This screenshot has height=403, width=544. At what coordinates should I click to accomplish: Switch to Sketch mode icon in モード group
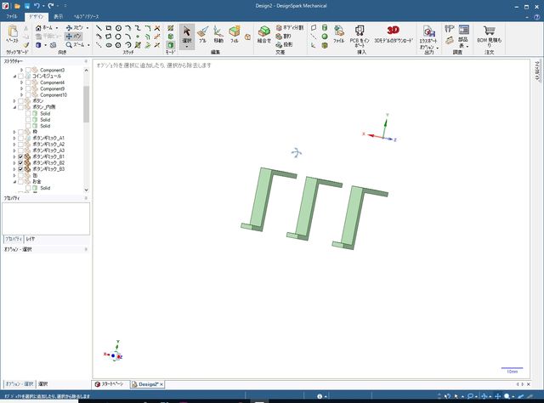coord(170,28)
